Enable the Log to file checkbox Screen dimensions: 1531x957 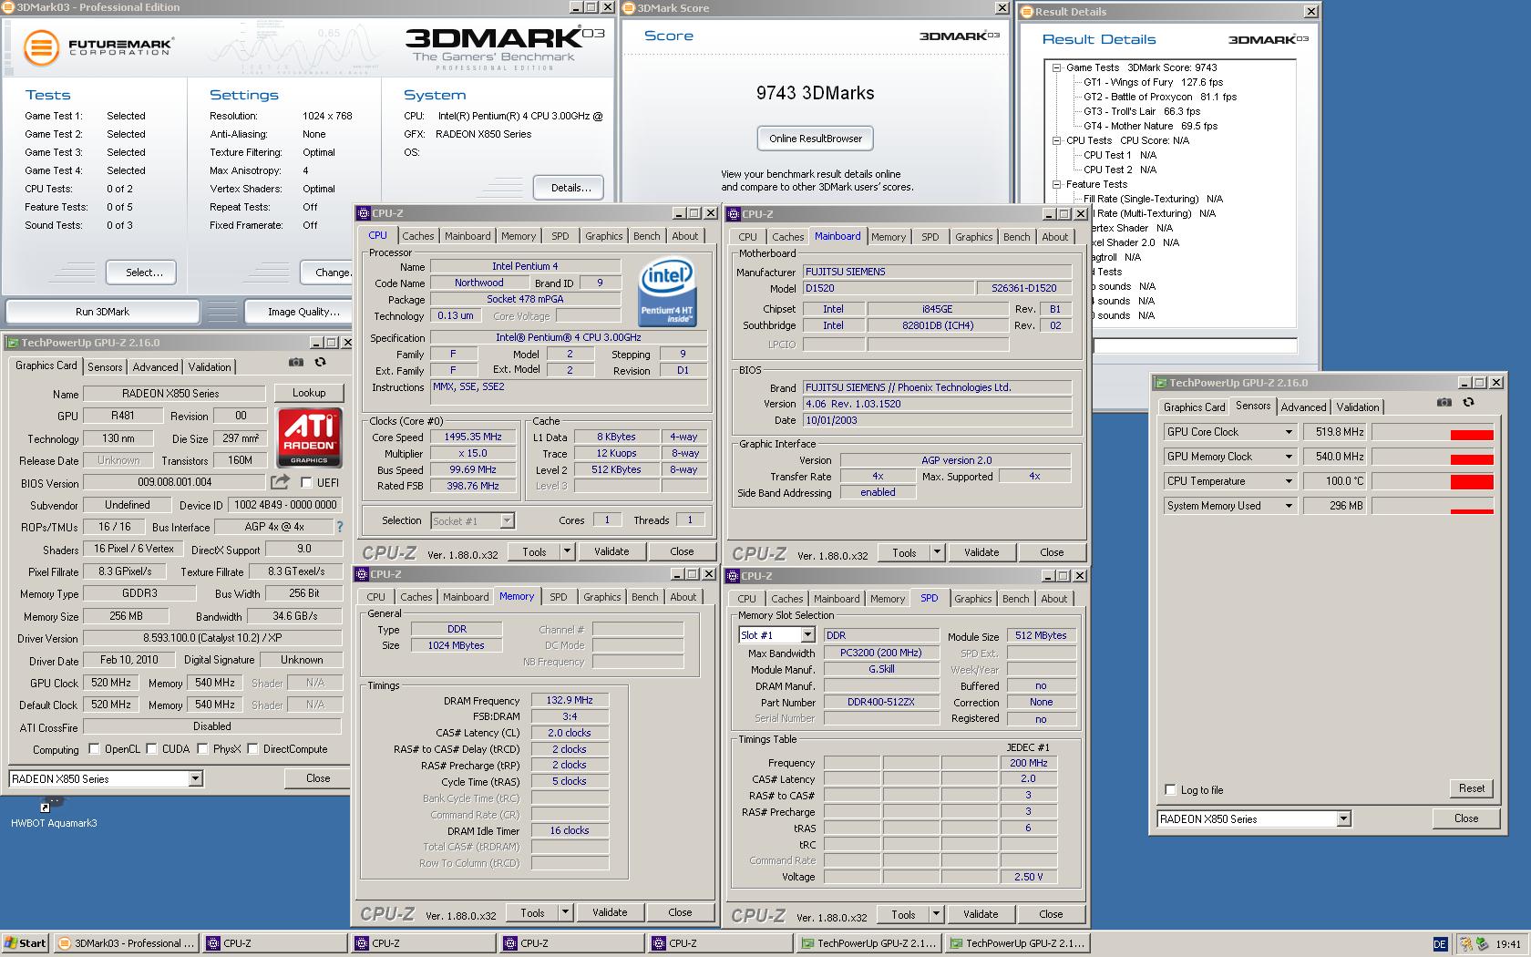pos(1171,790)
